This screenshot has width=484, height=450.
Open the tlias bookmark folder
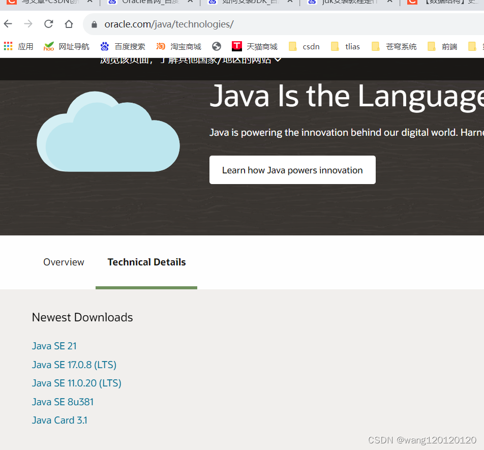point(345,47)
